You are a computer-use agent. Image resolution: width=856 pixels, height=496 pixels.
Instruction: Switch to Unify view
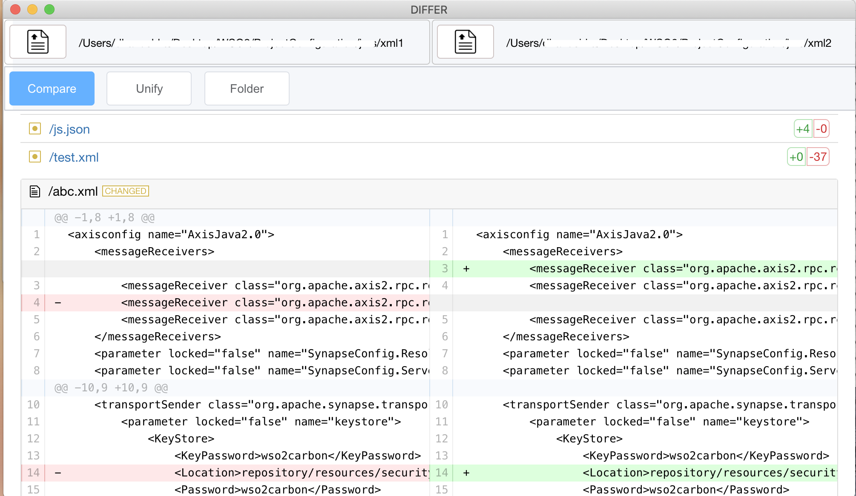click(149, 88)
